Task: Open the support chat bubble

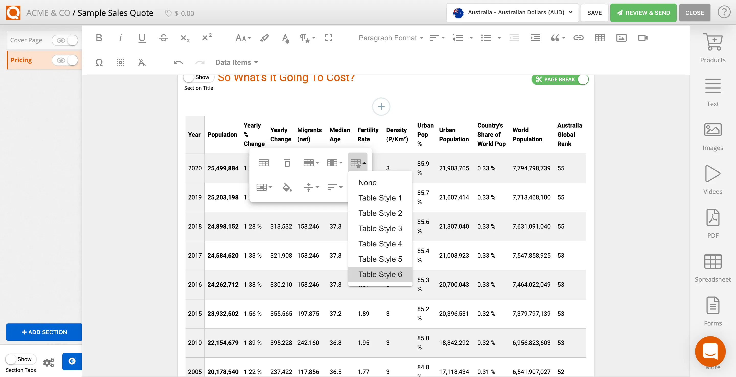Action: pyautogui.click(x=710, y=351)
